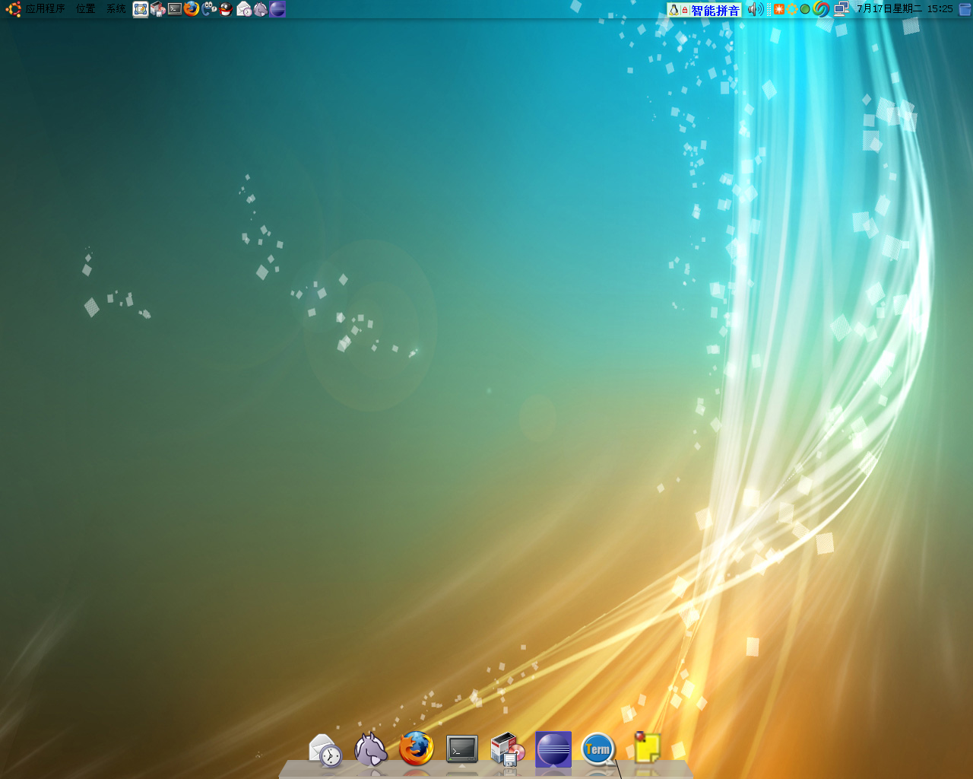This screenshot has width=973, height=779.
Task: Open the 系统 system menu
Action: pos(116,9)
